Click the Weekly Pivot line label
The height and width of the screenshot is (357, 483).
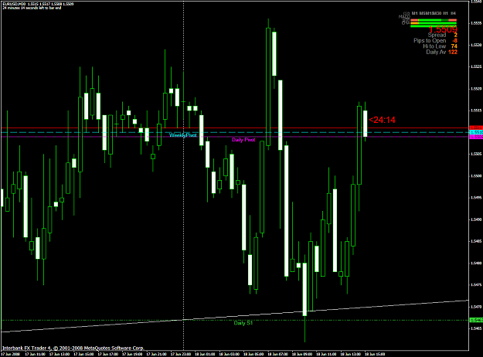pyautogui.click(x=183, y=135)
